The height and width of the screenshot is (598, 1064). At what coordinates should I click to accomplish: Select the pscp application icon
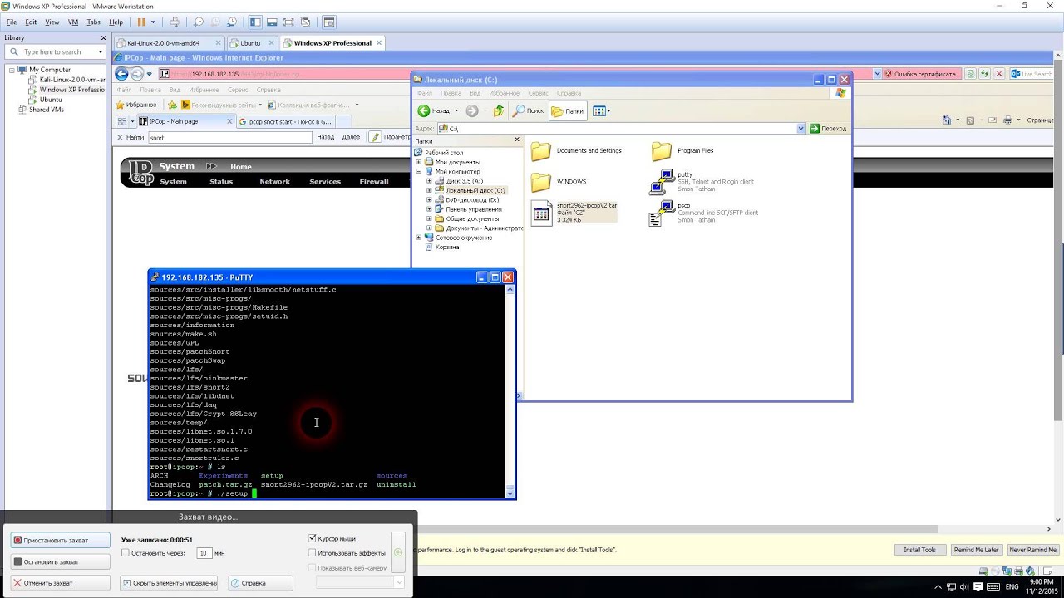663,213
